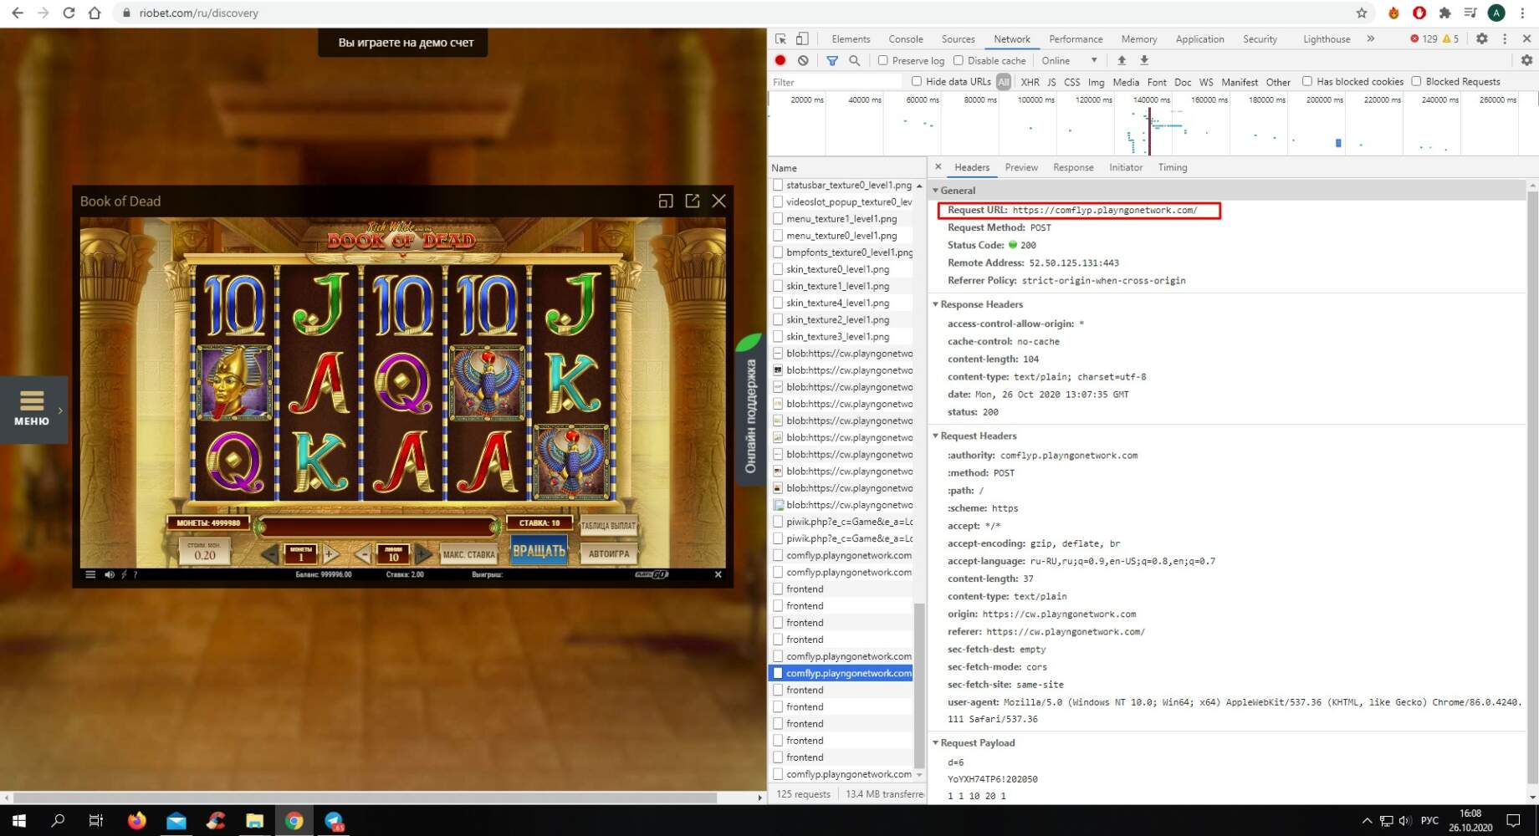Open the Timing tab of request

pos(1173,167)
